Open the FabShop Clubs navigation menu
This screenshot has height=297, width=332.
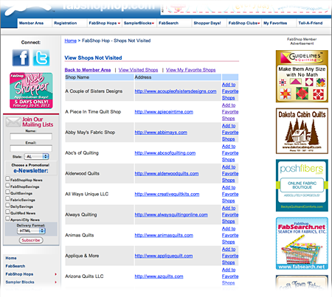point(244,23)
